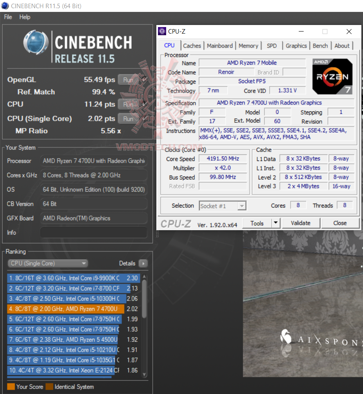
Task: Click the Cinebench app icon in title bar
Action: pyautogui.click(x=5, y=6)
